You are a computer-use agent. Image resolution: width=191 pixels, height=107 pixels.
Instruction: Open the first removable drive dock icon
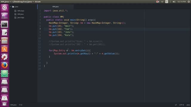(4, 82)
